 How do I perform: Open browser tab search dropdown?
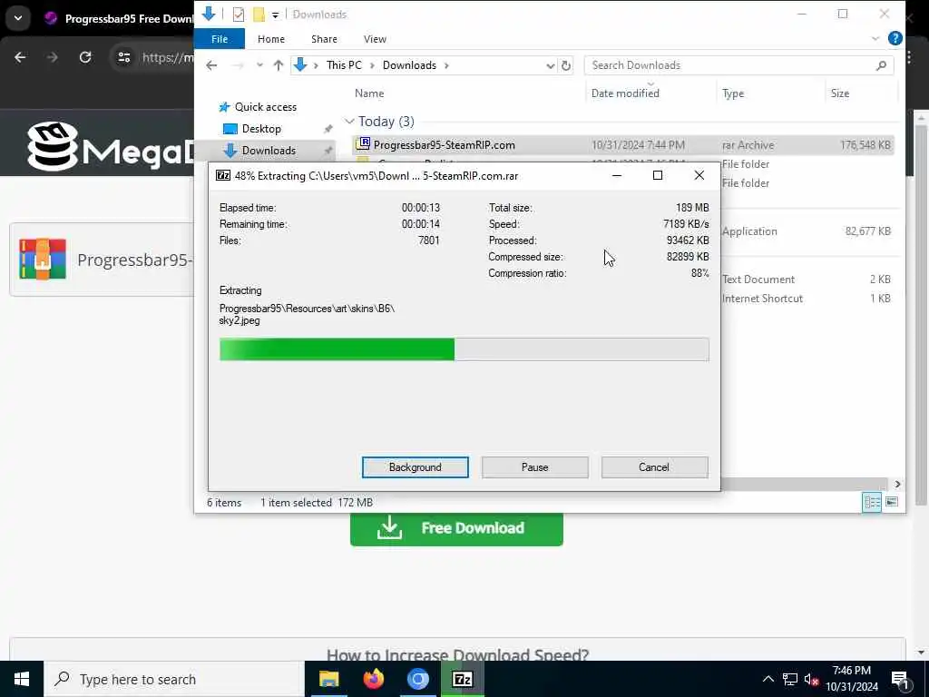[x=18, y=18]
